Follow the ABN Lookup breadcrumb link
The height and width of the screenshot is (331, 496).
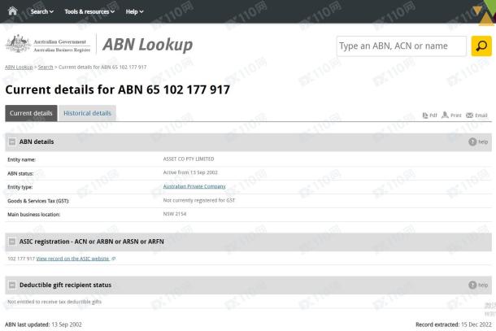pyautogui.click(x=19, y=67)
